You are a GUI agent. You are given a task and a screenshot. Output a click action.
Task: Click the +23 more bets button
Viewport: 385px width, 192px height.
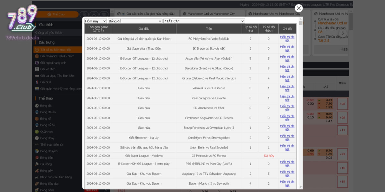tap(342, 104)
